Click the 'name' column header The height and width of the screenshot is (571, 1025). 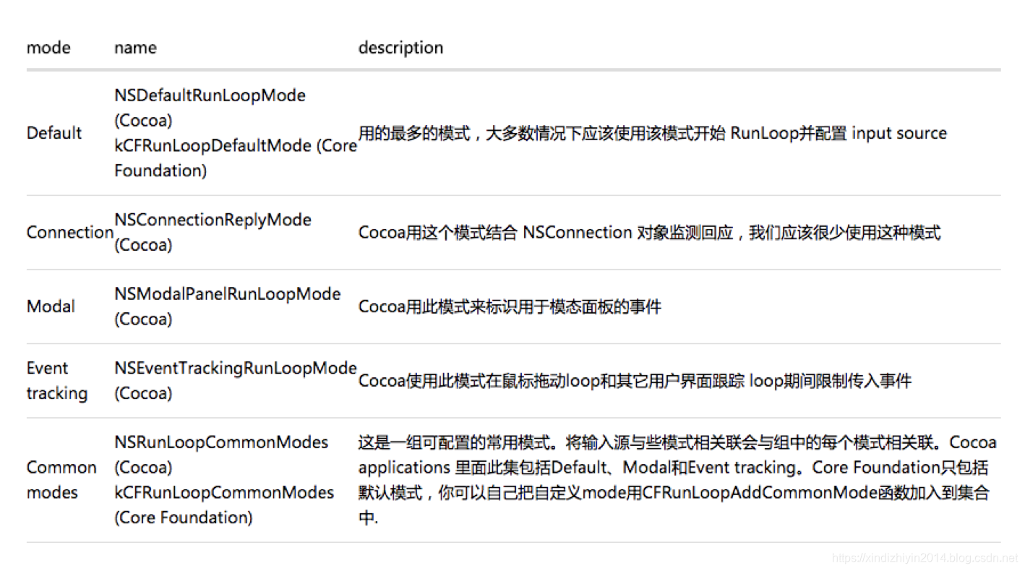135,48
